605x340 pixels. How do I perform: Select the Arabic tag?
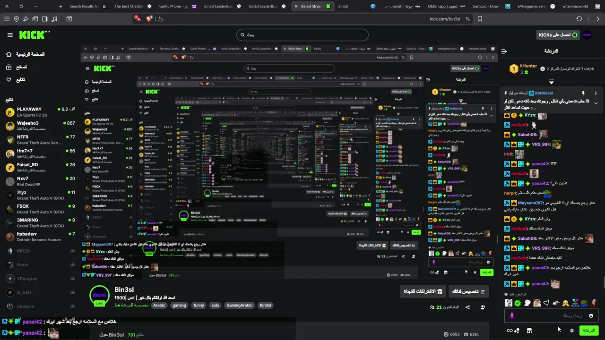(159, 305)
